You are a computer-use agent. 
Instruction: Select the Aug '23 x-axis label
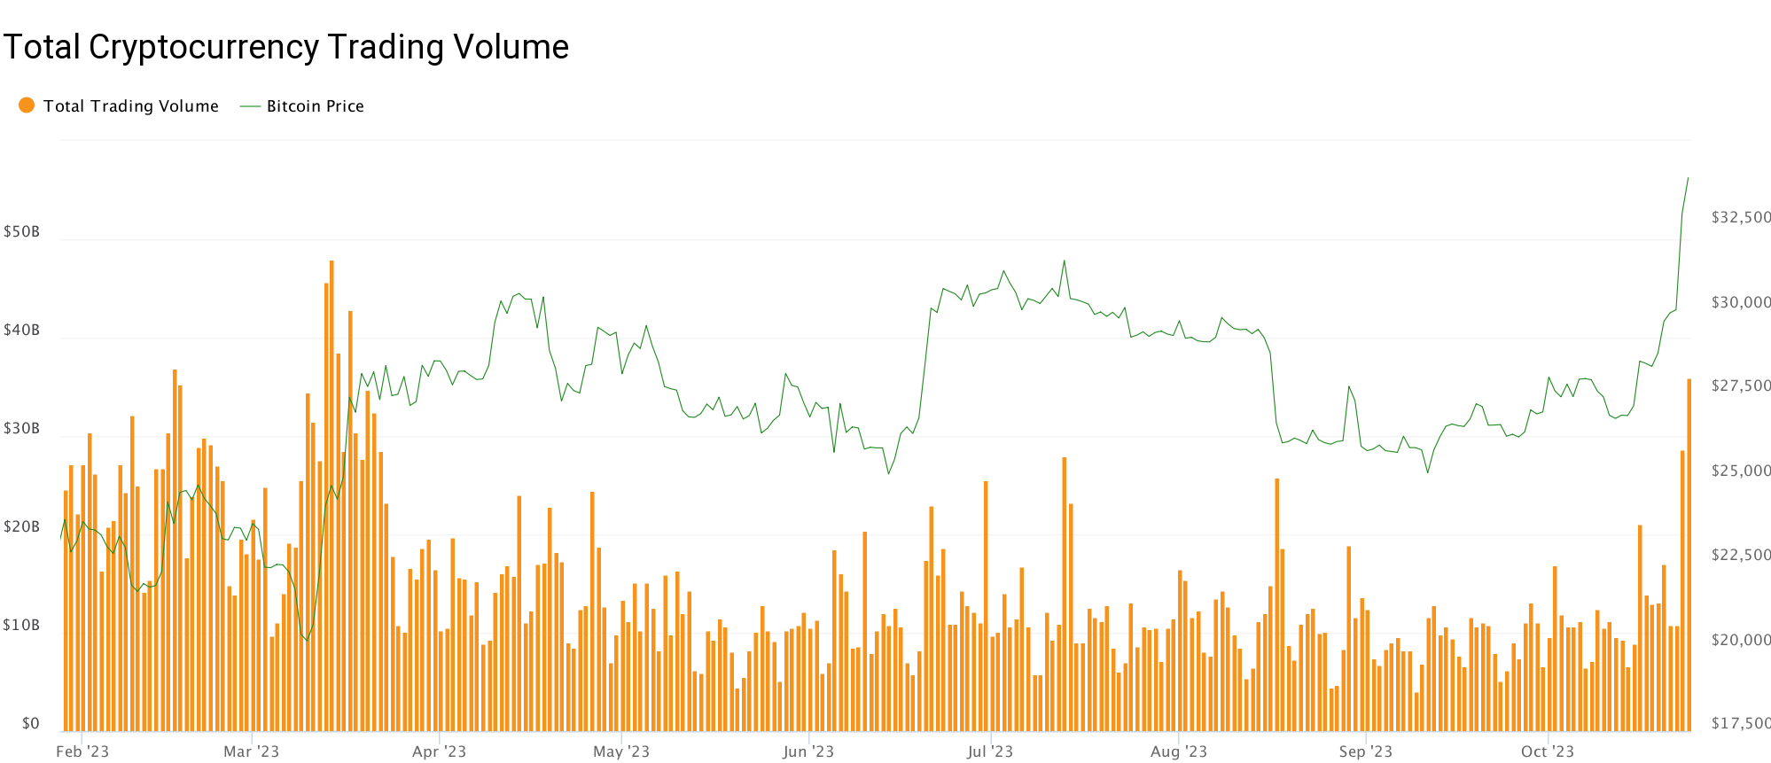click(1178, 751)
